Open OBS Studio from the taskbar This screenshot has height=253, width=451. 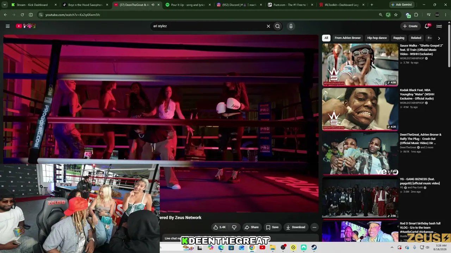pyautogui.click(x=283, y=248)
